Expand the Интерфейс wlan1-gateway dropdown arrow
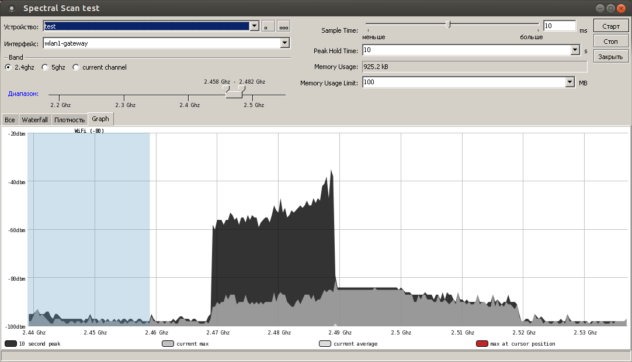Viewport: 632px width, 362px height. pos(285,43)
